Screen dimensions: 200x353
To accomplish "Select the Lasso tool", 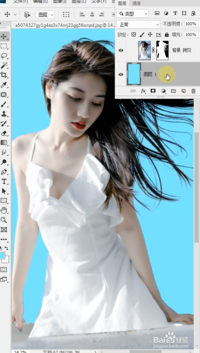I will [x=4, y=56].
